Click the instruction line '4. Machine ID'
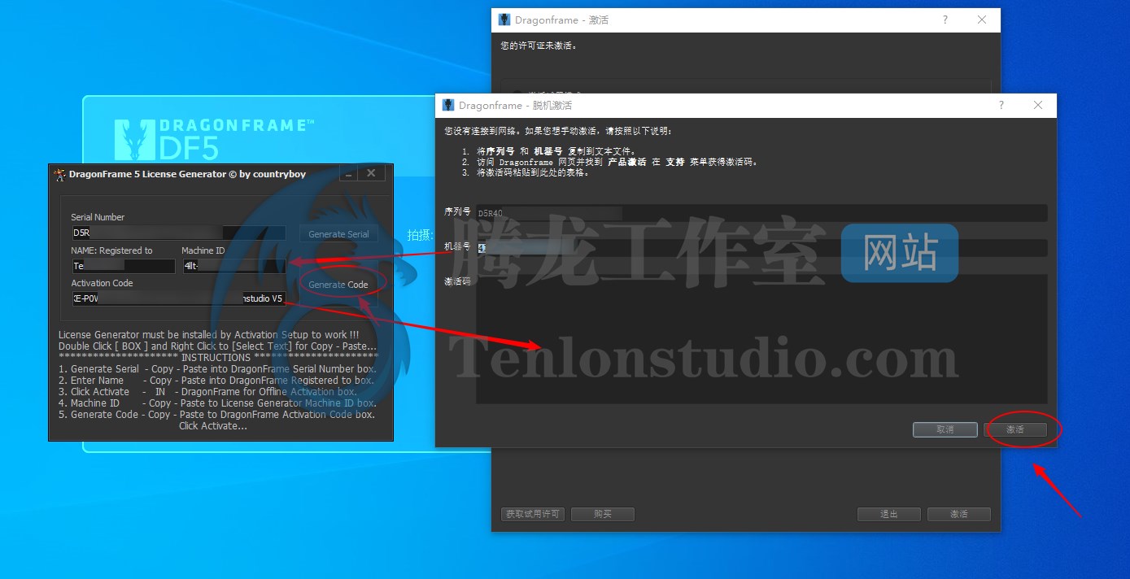The image size is (1130, 579). [x=217, y=403]
